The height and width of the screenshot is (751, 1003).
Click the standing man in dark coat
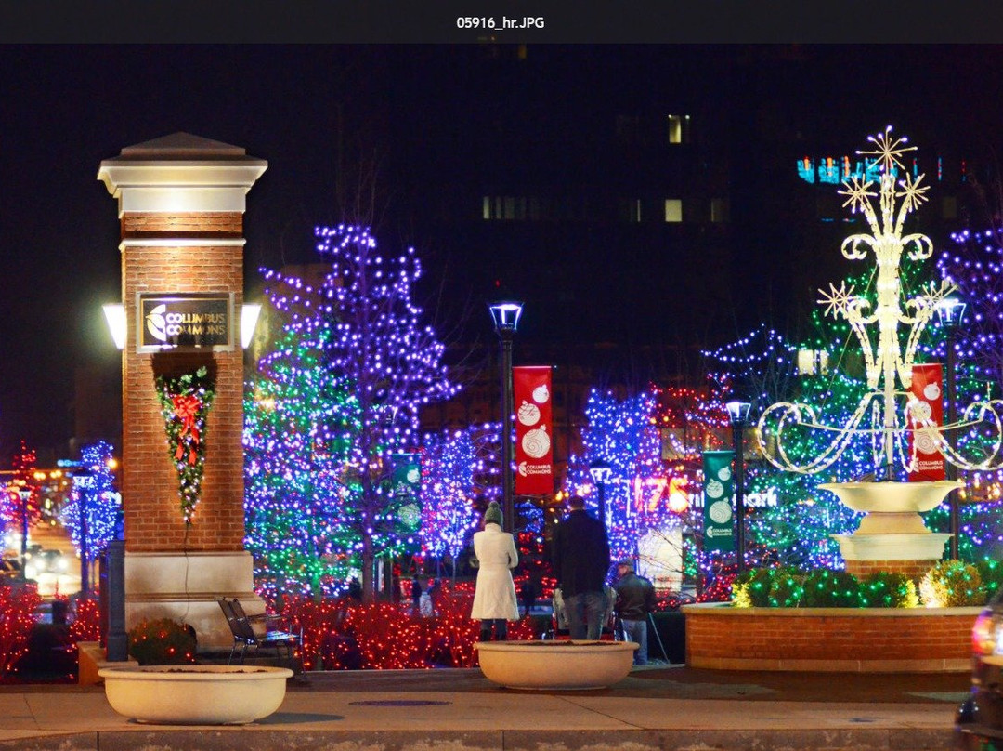point(582,567)
